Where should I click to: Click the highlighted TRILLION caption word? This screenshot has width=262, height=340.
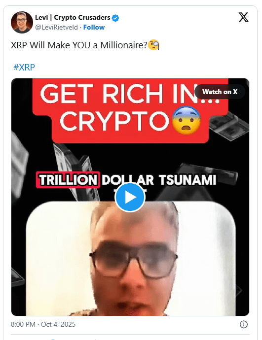coord(68,180)
